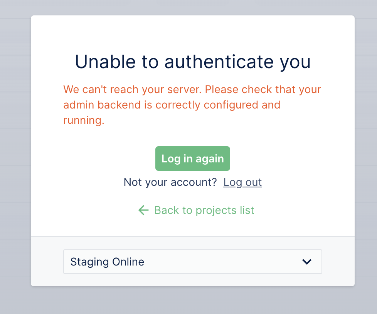Select the Back to projects list text
The height and width of the screenshot is (314, 377).
click(x=204, y=210)
